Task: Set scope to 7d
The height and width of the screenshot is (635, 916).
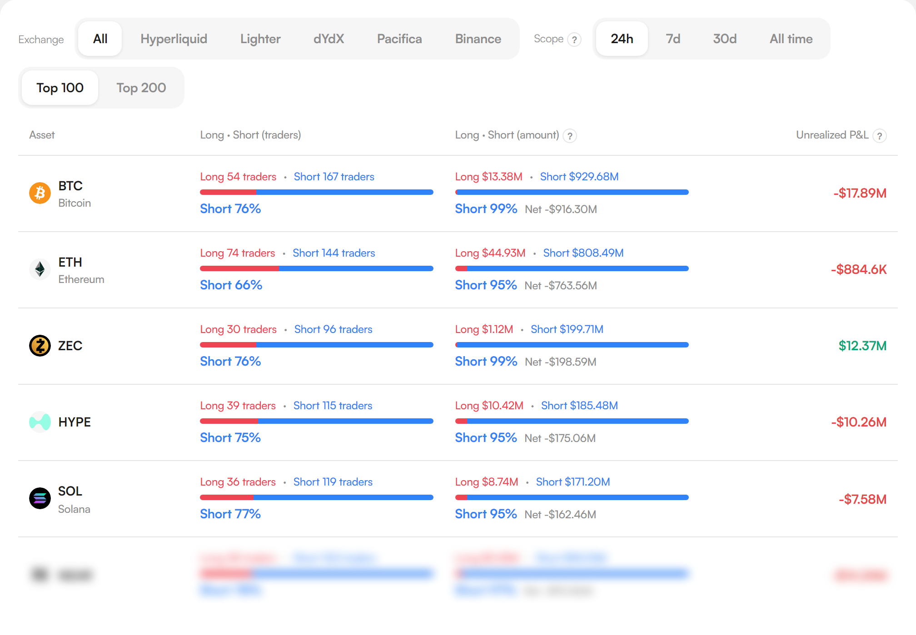Action: 673,39
